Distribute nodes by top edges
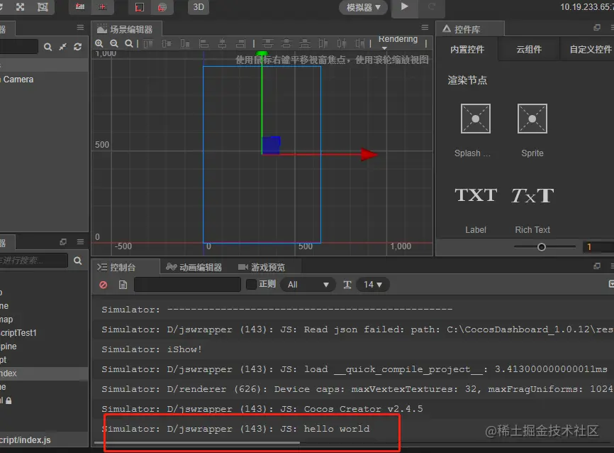 pyautogui.click(x=268, y=43)
